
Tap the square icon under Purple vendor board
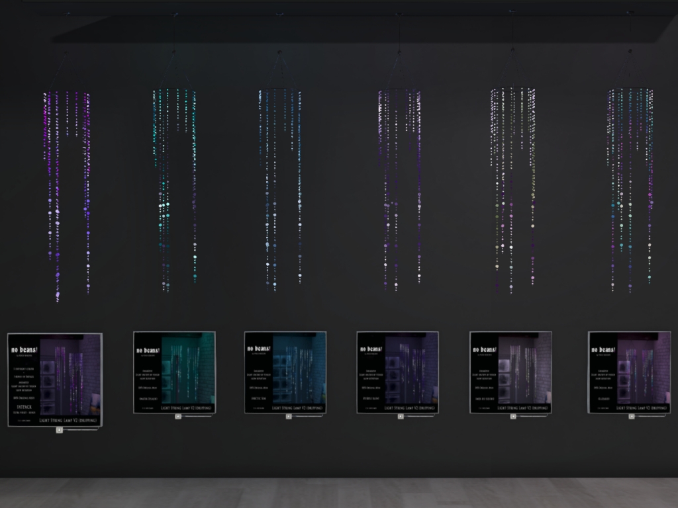pyautogui.click(x=401, y=417)
